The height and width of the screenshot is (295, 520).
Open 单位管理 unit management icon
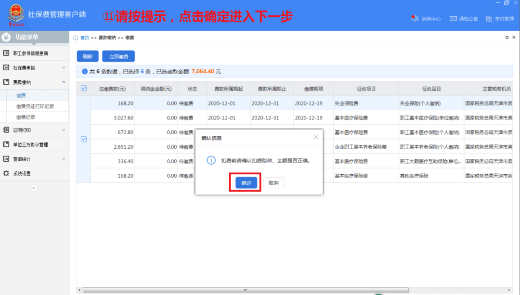tap(490, 19)
